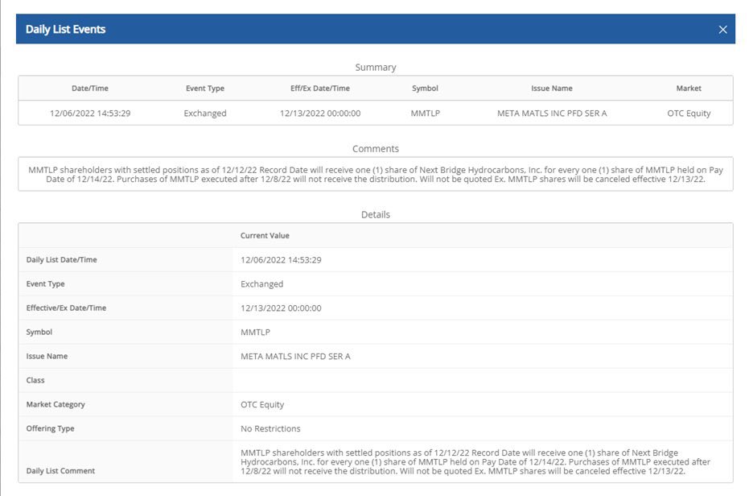The height and width of the screenshot is (496, 749).
Task: Select the MMTLP value in Details
Action: click(255, 332)
